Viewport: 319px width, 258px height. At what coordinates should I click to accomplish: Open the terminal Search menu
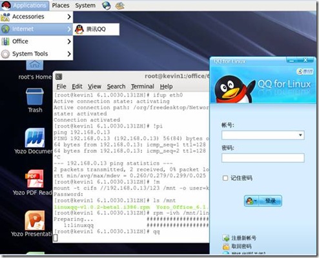[116, 86]
